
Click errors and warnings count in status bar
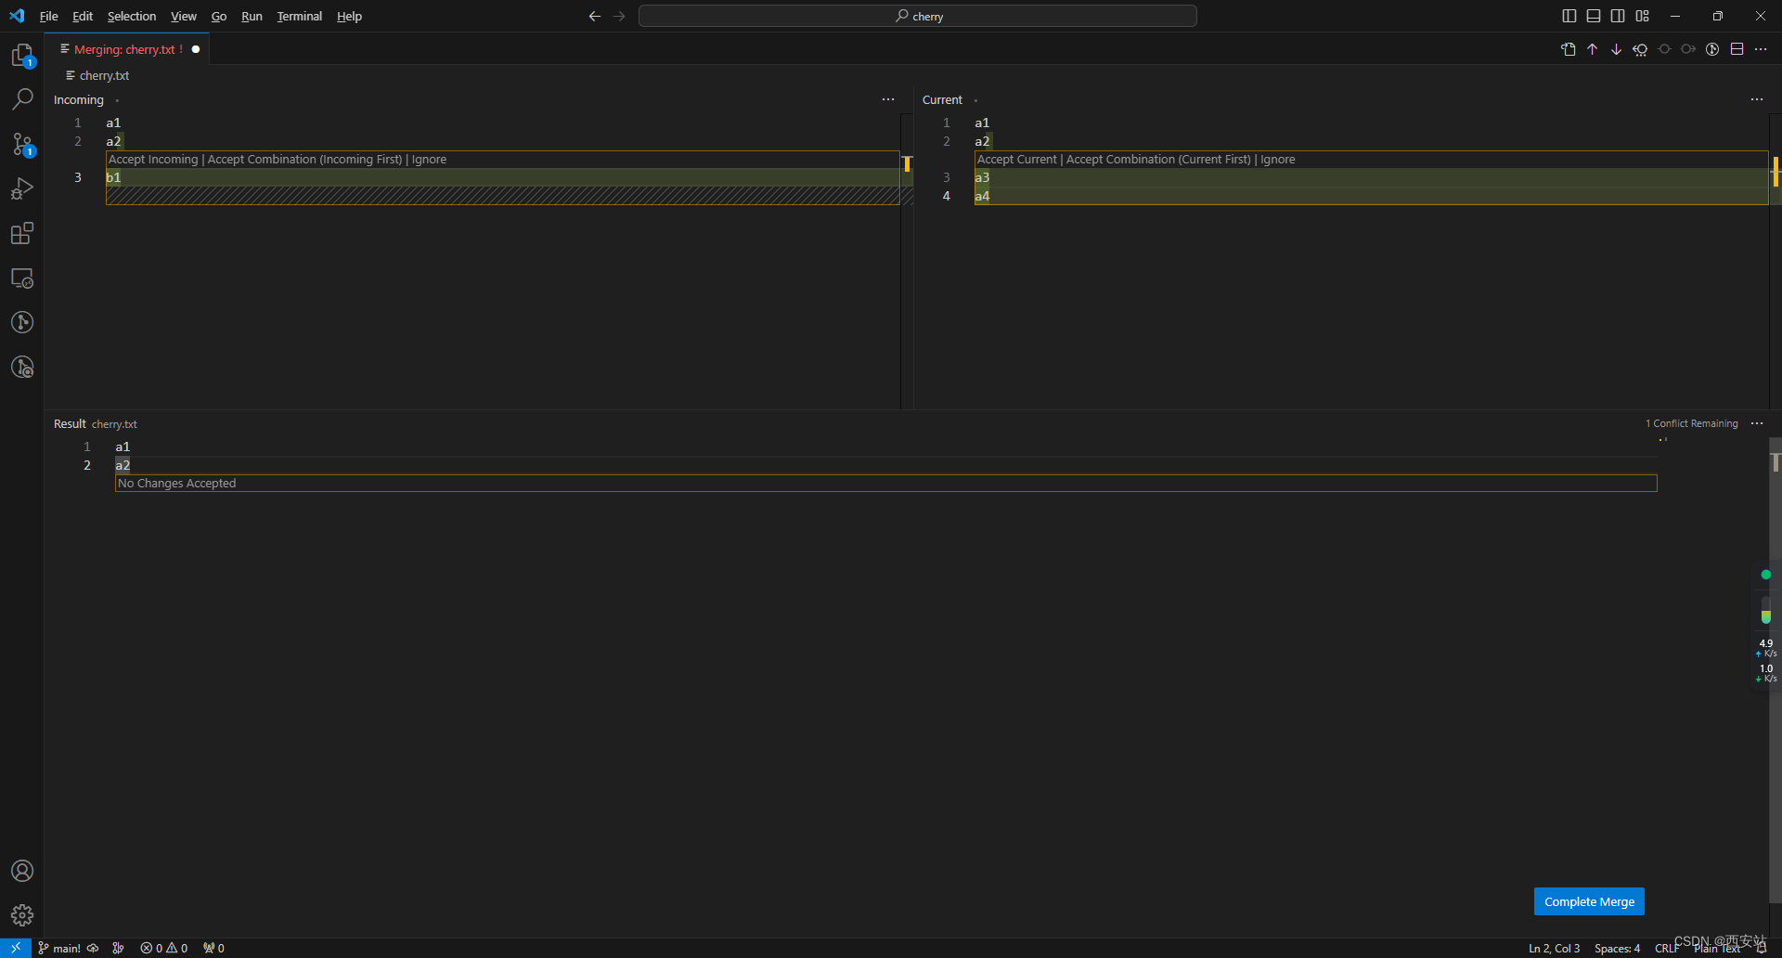tap(164, 948)
